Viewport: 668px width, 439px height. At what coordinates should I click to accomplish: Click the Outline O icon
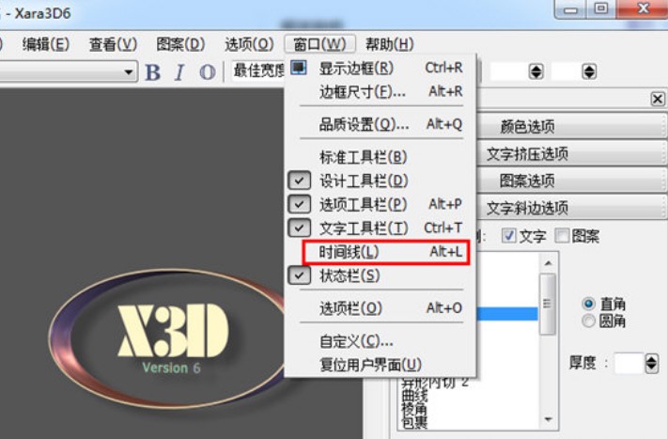coord(208,72)
